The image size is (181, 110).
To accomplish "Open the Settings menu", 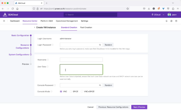I will click(x=85, y=21).
